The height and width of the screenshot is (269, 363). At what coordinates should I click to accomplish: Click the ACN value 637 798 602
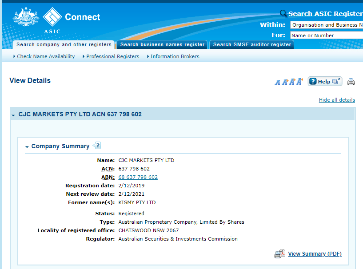134,169
